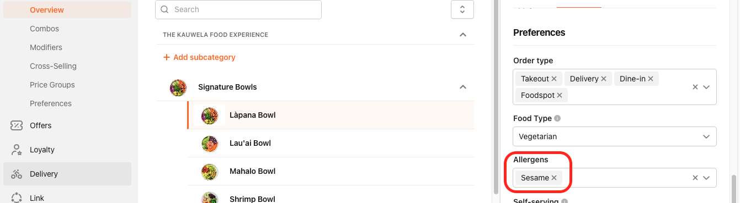740x203 pixels.
Task: Collapse The Kauwela Food Experience category
Action: coord(463,35)
